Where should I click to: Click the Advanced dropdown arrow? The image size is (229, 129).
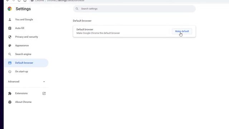point(44,82)
